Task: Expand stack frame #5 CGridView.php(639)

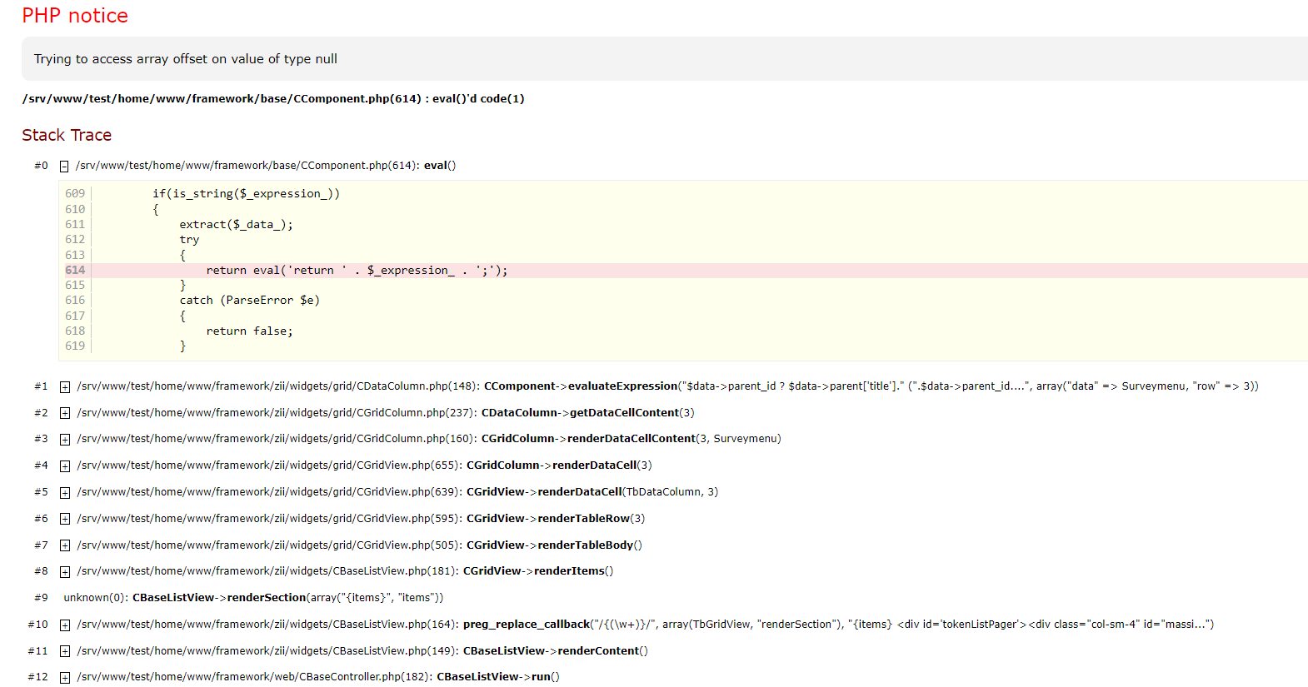Action: 65,493
